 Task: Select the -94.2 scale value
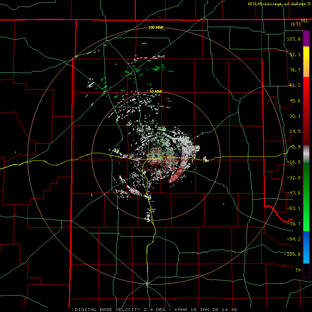pyautogui.click(x=294, y=239)
